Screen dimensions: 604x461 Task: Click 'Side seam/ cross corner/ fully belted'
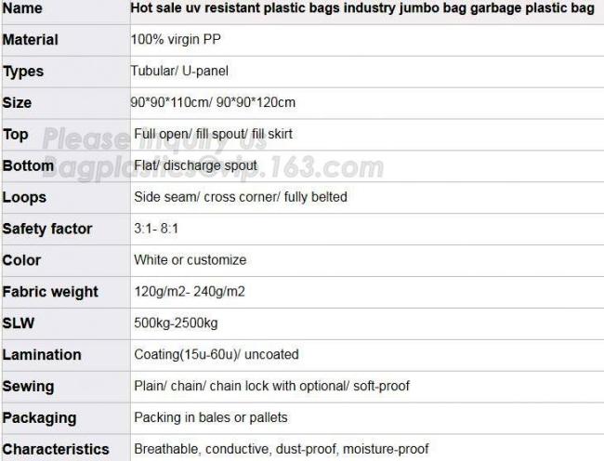coord(241,197)
